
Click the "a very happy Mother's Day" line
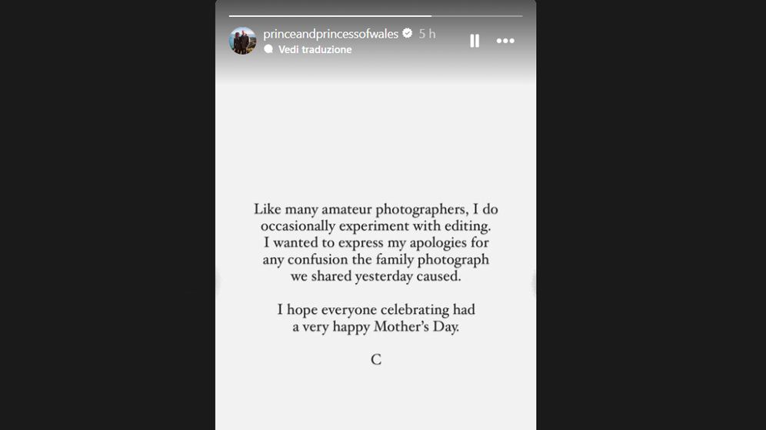click(x=376, y=327)
